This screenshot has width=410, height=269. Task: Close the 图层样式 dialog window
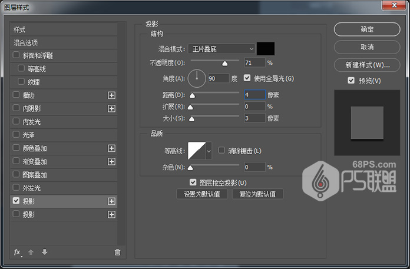coord(394,5)
